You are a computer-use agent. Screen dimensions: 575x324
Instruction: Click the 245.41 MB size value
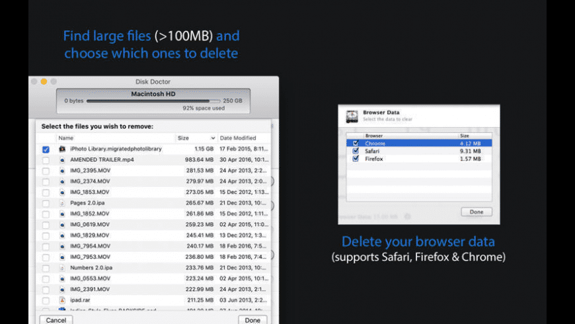(200, 235)
